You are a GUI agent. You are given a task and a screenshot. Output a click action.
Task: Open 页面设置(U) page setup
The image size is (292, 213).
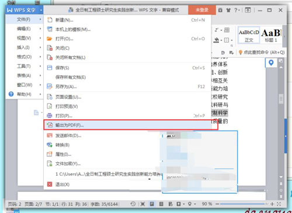tap(127, 97)
